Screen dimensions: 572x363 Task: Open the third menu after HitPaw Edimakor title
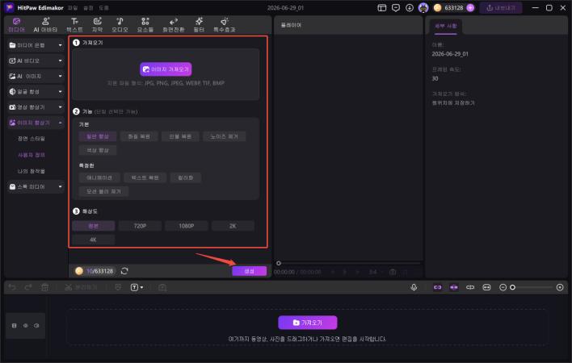tap(103, 7)
